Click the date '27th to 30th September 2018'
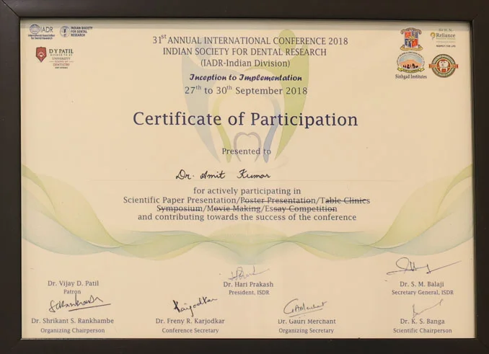The image size is (489, 354). pos(246,90)
